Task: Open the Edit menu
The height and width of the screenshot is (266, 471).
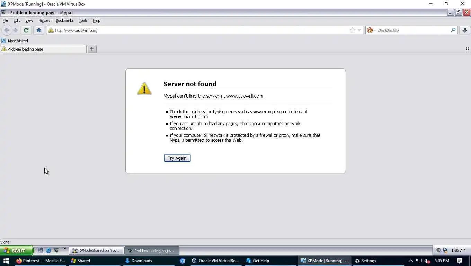Action: 17,20
